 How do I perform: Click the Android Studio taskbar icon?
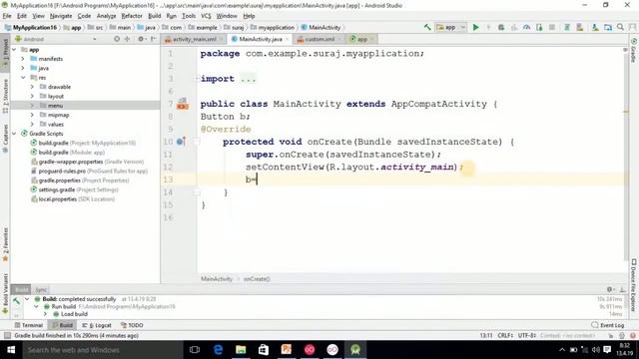355,350
